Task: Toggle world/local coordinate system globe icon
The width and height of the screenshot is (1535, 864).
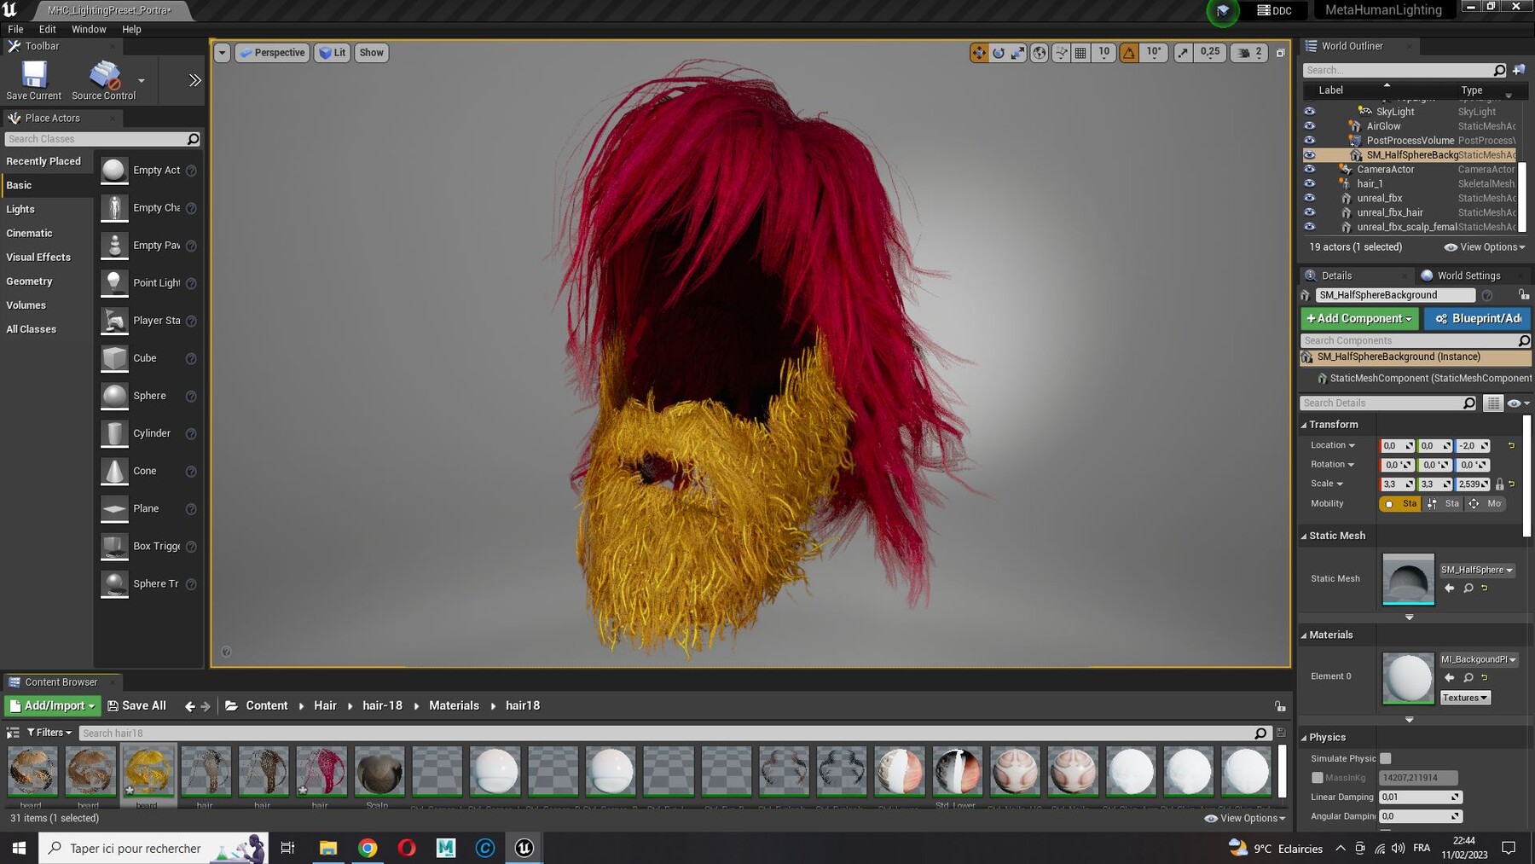Action: (x=1040, y=53)
